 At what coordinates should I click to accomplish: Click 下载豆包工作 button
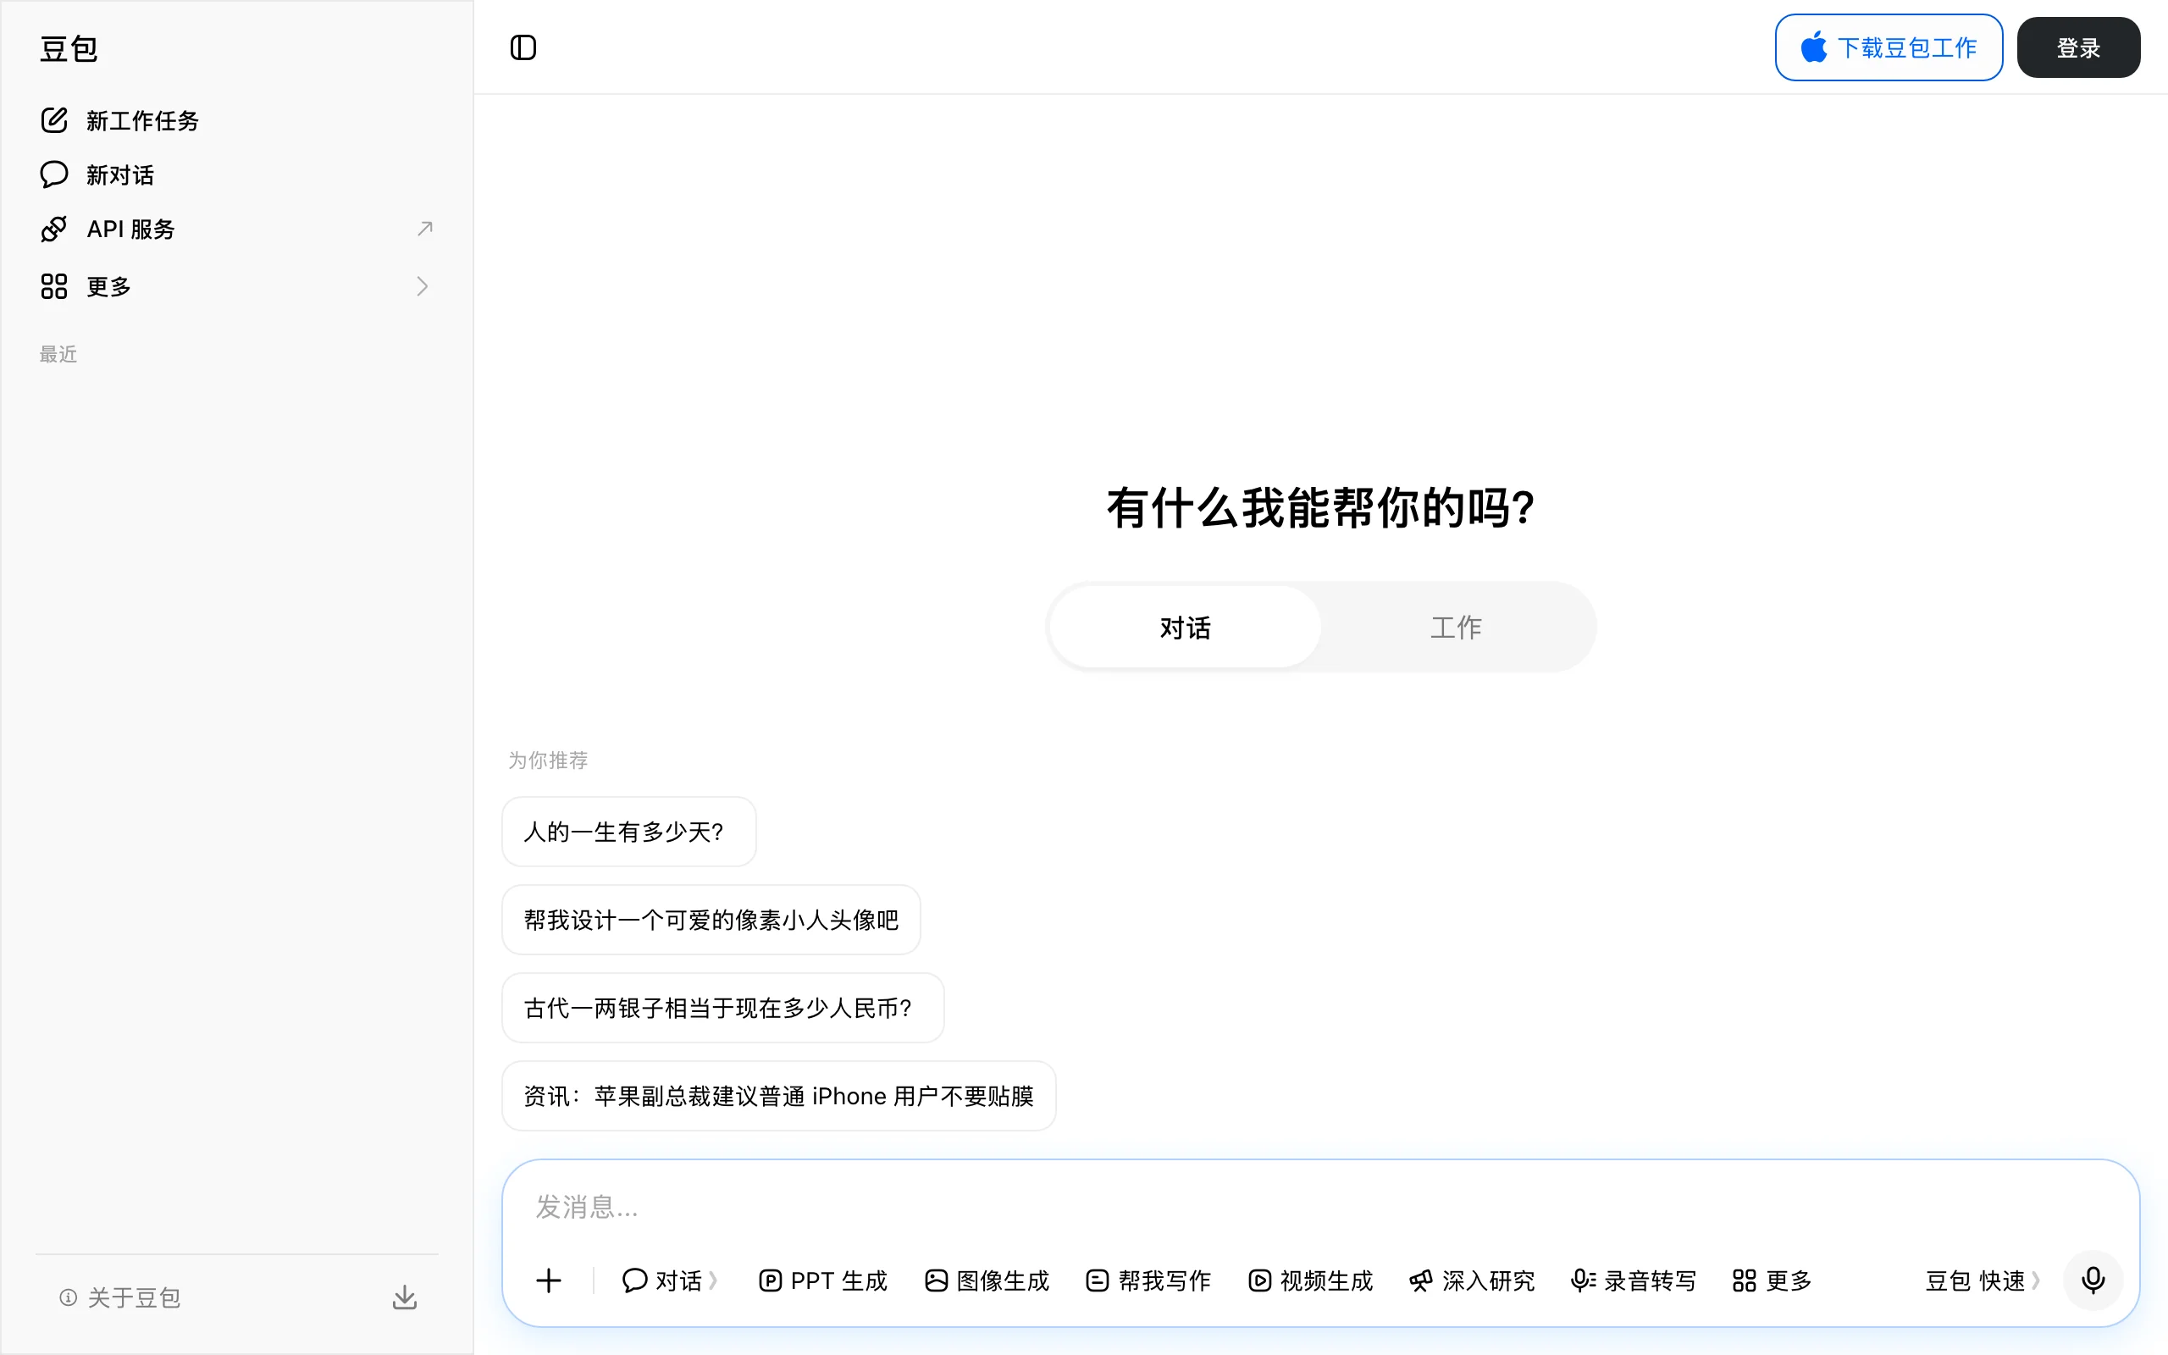click(1889, 47)
